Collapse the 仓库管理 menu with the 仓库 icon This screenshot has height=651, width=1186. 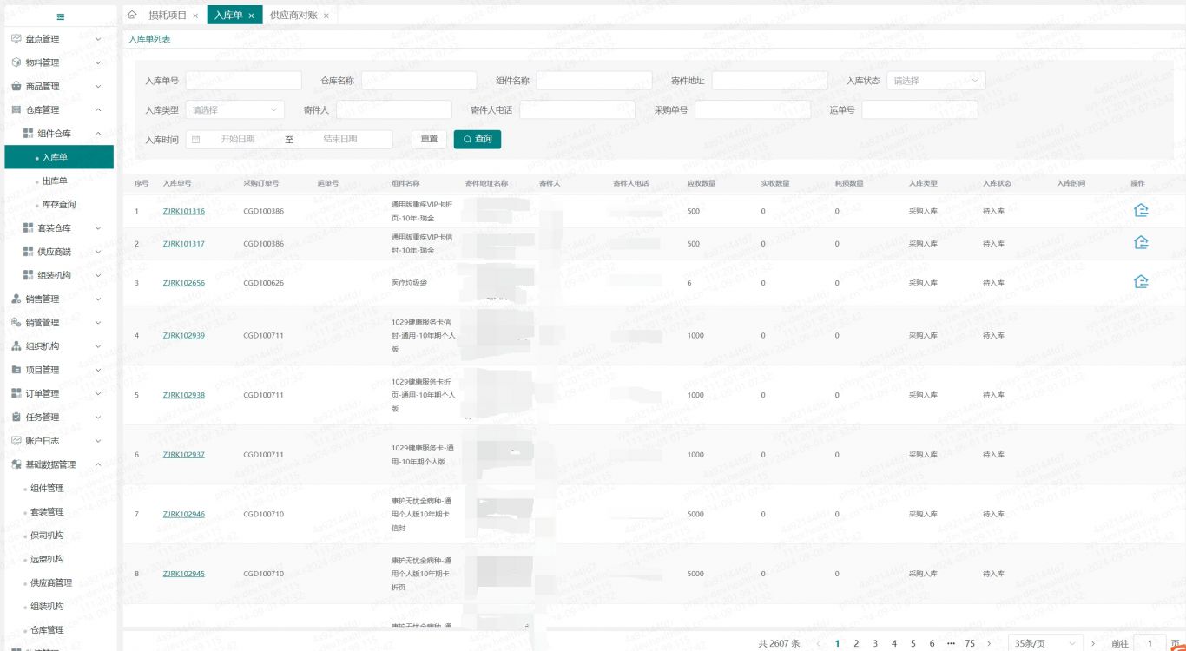click(16, 110)
